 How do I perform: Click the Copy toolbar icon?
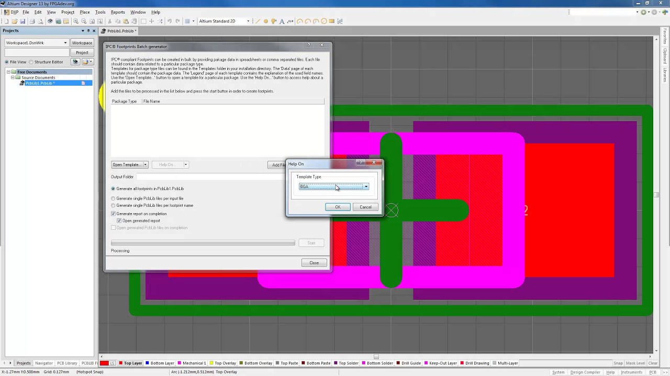[x=118, y=21]
